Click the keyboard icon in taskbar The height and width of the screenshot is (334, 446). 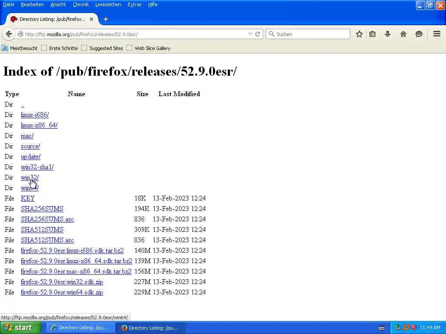382,328
